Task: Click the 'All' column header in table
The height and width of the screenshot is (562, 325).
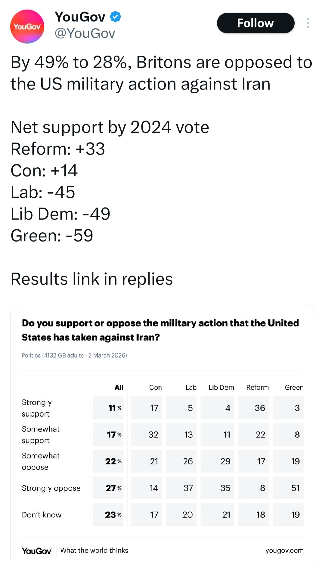Action: [119, 387]
